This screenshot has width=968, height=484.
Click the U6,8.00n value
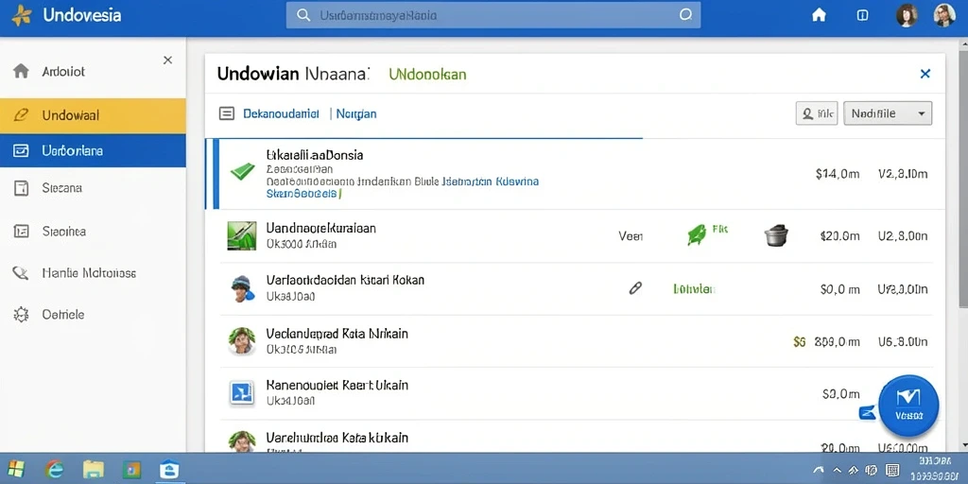point(903,341)
